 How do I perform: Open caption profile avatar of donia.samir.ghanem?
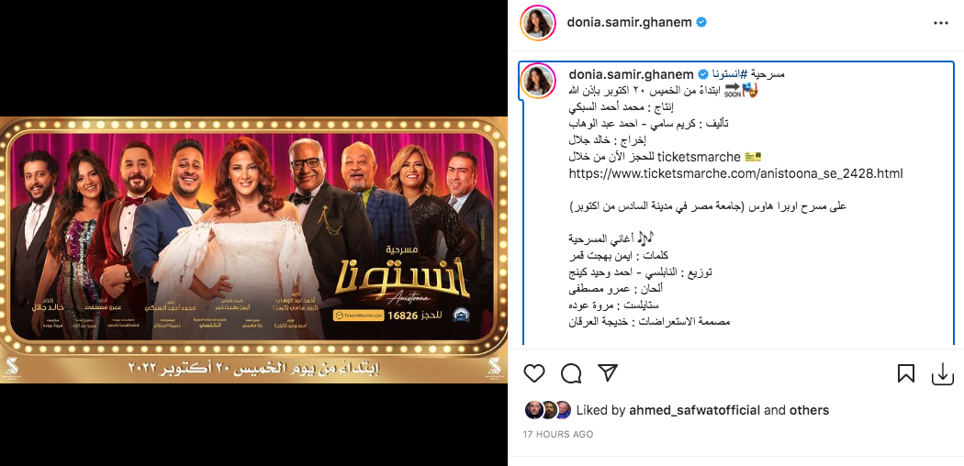click(x=539, y=80)
